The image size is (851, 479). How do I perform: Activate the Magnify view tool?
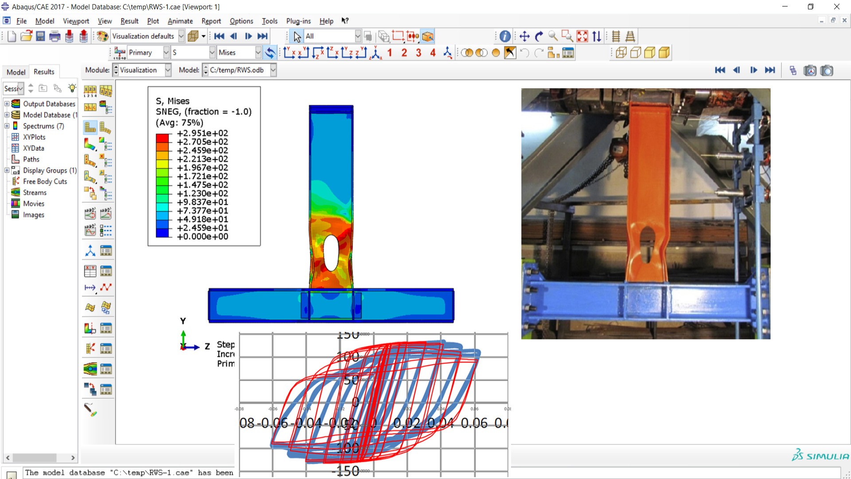pos(553,36)
